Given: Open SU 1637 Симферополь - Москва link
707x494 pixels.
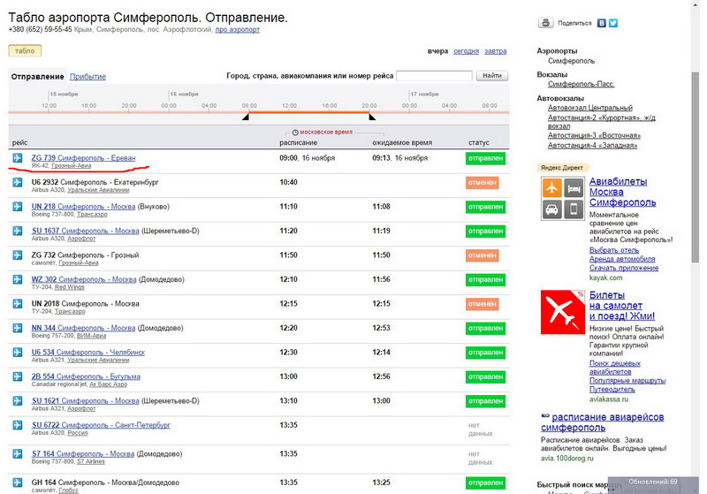Looking at the screenshot, I should click(85, 231).
